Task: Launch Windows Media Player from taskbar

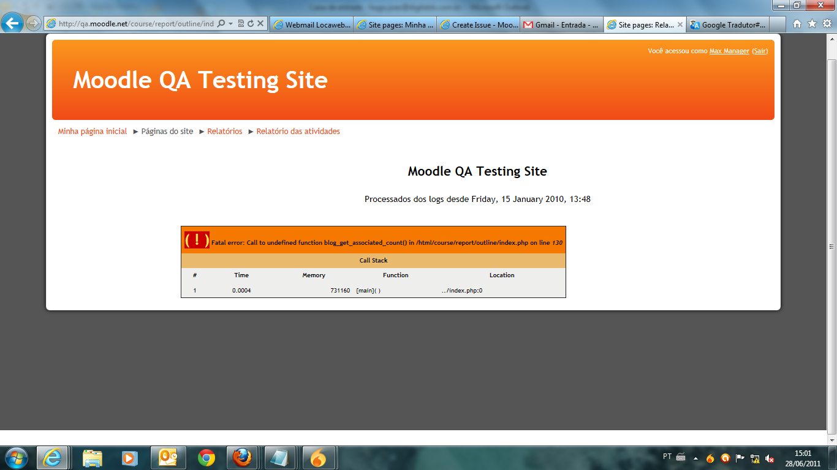Action: (129, 458)
